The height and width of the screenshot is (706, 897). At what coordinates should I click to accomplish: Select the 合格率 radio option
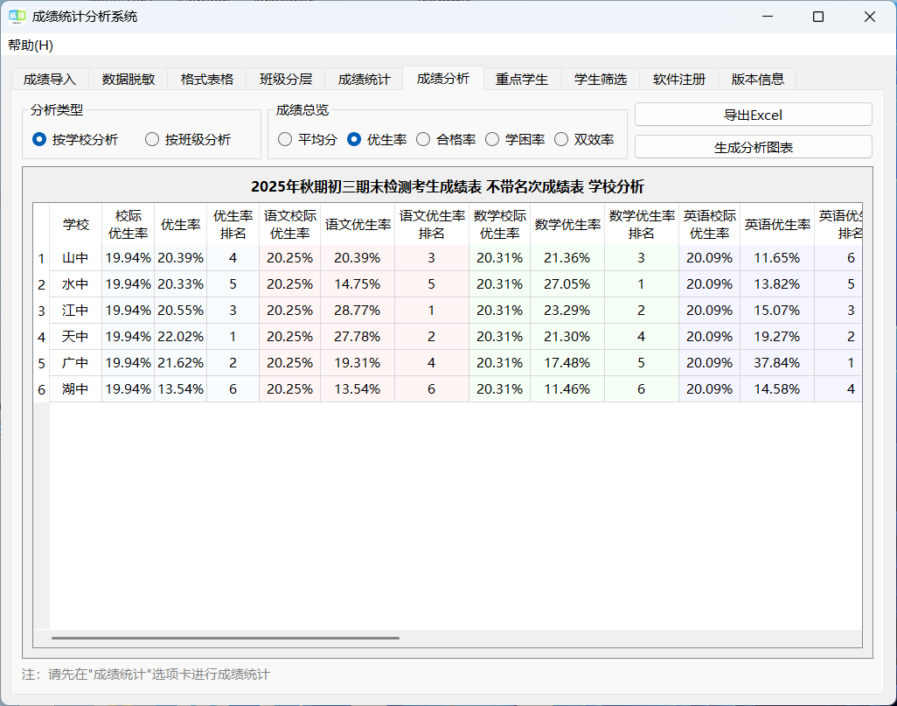424,138
